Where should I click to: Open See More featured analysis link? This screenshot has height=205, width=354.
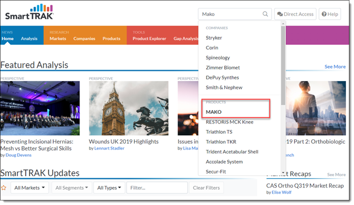[x=335, y=66]
